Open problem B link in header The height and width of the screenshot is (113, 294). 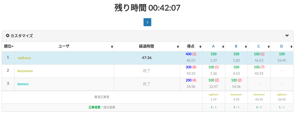tap(236, 46)
